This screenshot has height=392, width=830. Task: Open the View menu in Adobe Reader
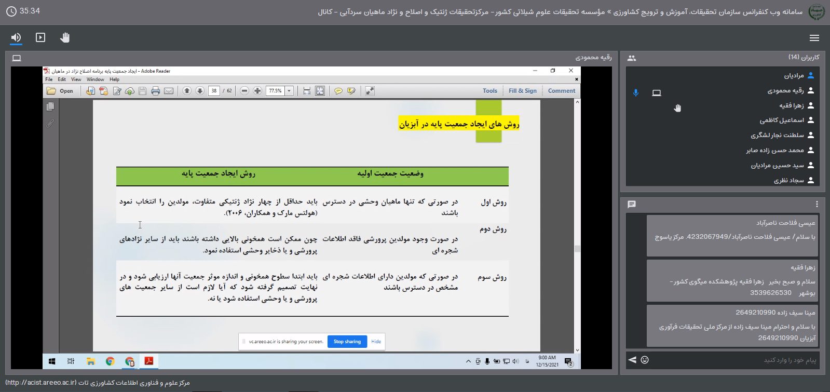(76, 79)
